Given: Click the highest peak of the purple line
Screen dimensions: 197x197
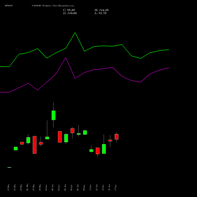Looking at the screenshot, I should pyautogui.click(x=66, y=58).
